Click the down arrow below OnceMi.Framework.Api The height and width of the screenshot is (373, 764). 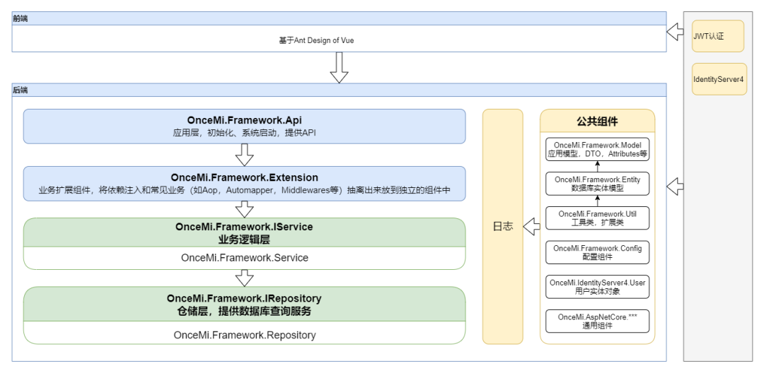pos(244,154)
